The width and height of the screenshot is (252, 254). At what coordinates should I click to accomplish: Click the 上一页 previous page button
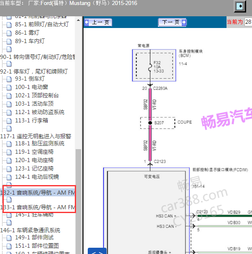point(98,22)
